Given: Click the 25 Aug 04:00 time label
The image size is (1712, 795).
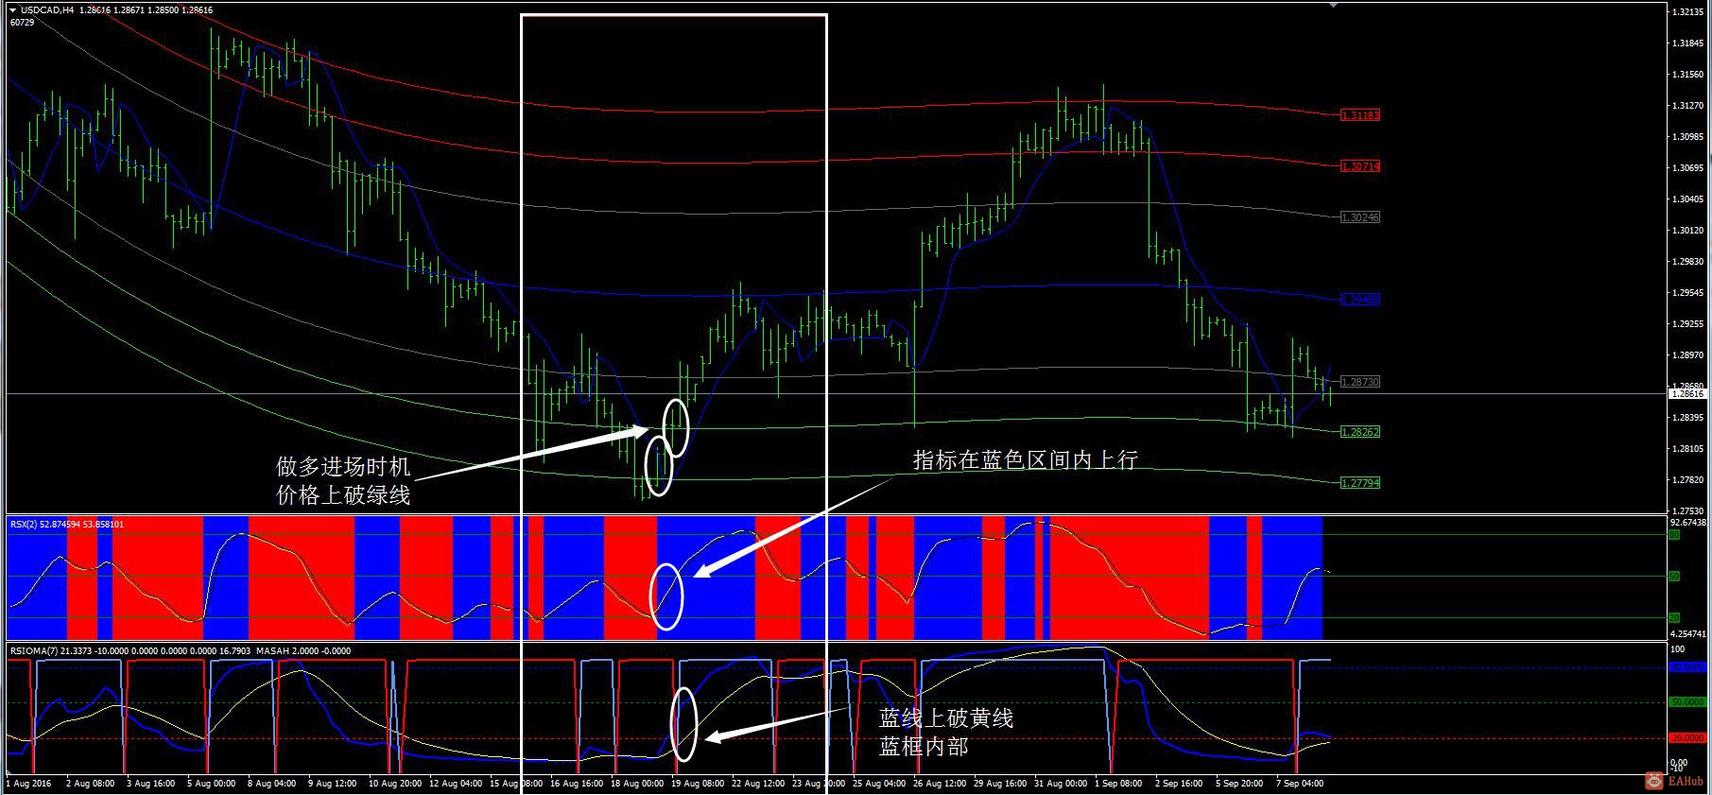Looking at the screenshot, I should [879, 784].
